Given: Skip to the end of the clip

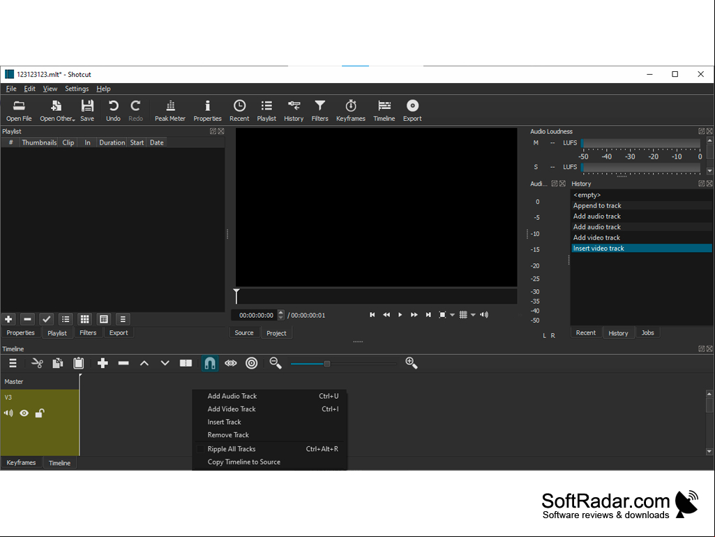Looking at the screenshot, I should pyautogui.click(x=428, y=315).
